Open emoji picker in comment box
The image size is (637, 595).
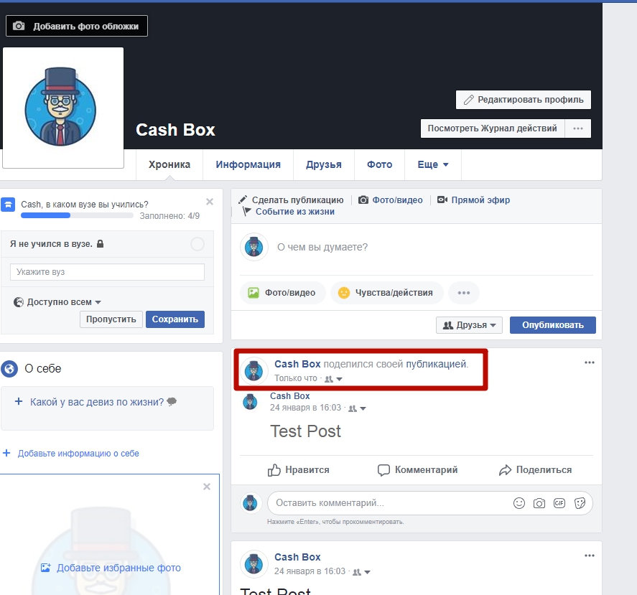(x=519, y=503)
